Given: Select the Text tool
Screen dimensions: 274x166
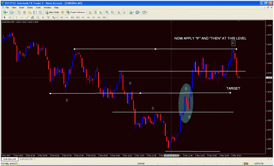Looking at the screenshot, I should click(x=43, y=18).
